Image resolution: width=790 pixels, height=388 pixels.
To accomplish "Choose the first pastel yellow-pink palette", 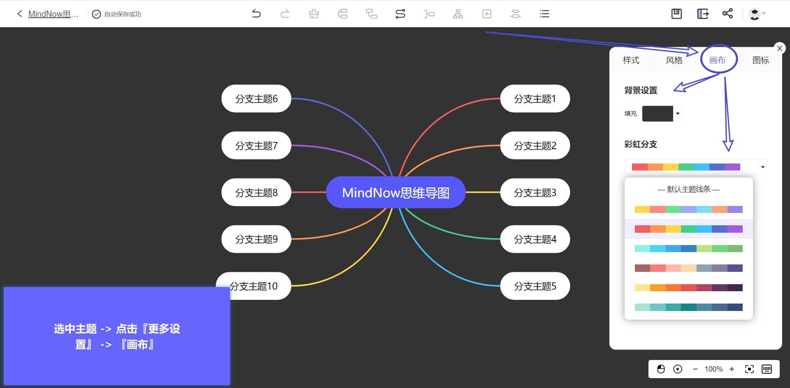I will (688, 209).
